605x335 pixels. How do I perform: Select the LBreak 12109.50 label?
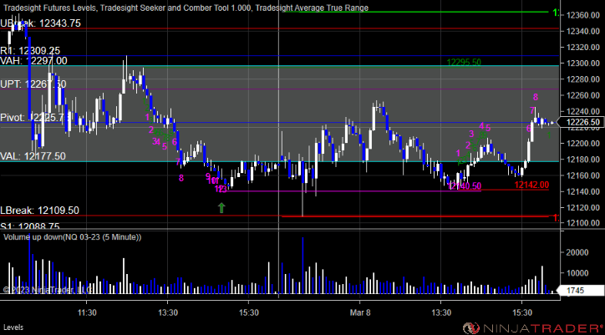pos(40,211)
